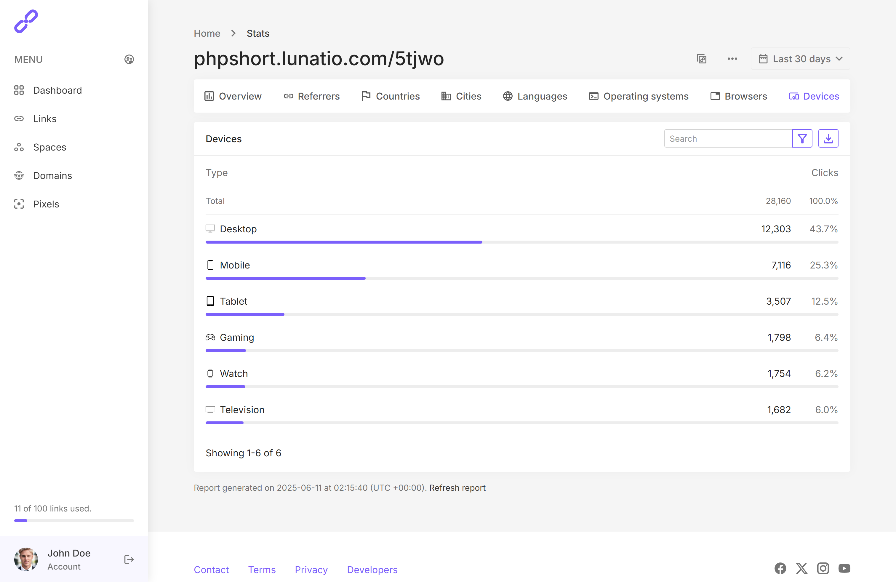Go to the Domains page

click(52, 175)
